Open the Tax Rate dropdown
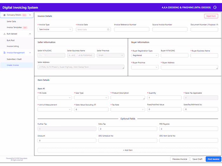222x166 pixels. click(128, 109)
